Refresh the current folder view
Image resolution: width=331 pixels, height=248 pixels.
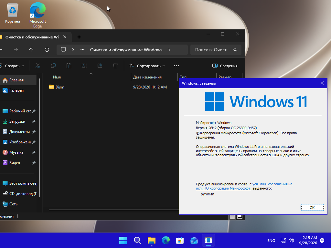(x=47, y=50)
